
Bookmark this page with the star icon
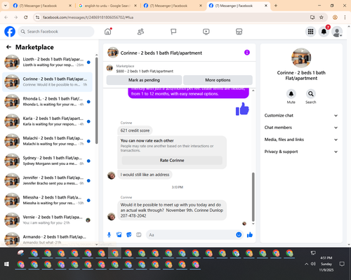pos(322,18)
